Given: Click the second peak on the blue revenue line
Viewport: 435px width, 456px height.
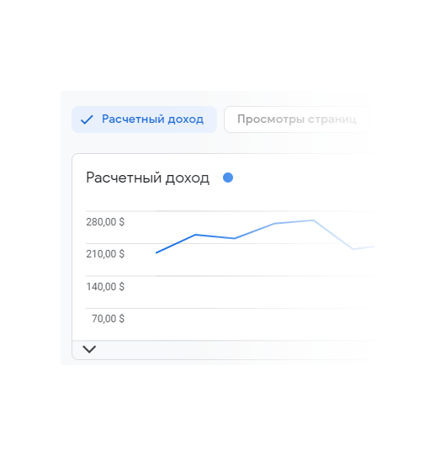Looking at the screenshot, I should click(x=195, y=235).
